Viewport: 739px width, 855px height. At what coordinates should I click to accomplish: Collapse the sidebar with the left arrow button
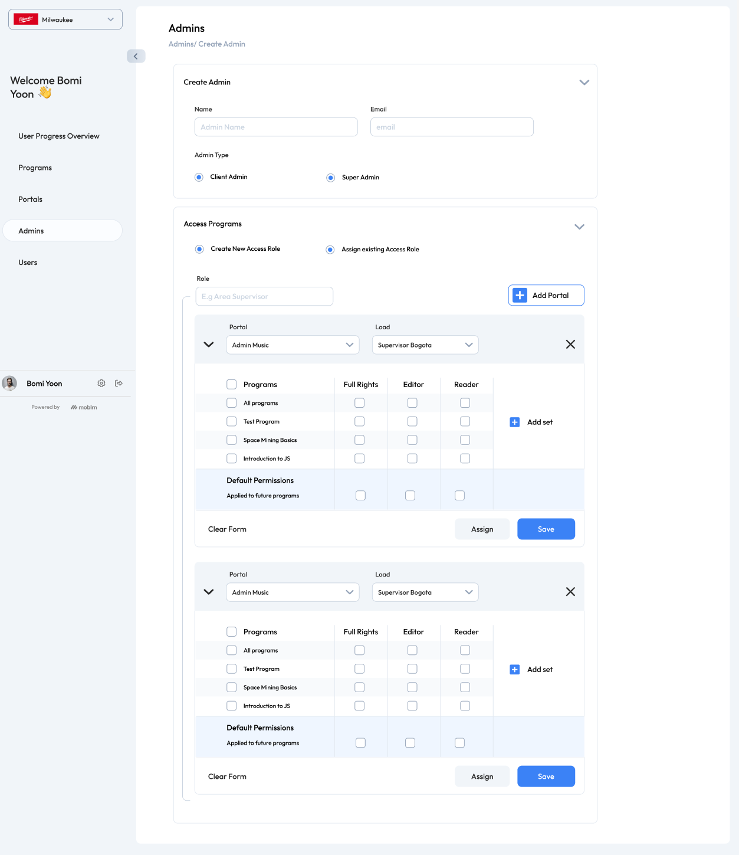[136, 56]
